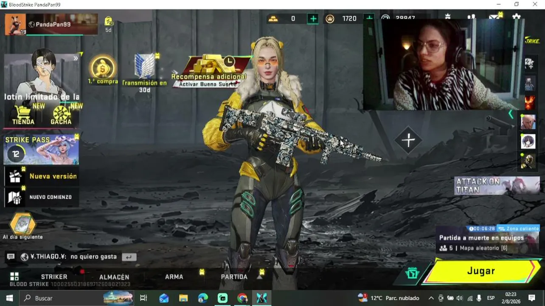Open Google Chrome from the taskbar
This screenshot has height=306, width=545.
point(242,298)
